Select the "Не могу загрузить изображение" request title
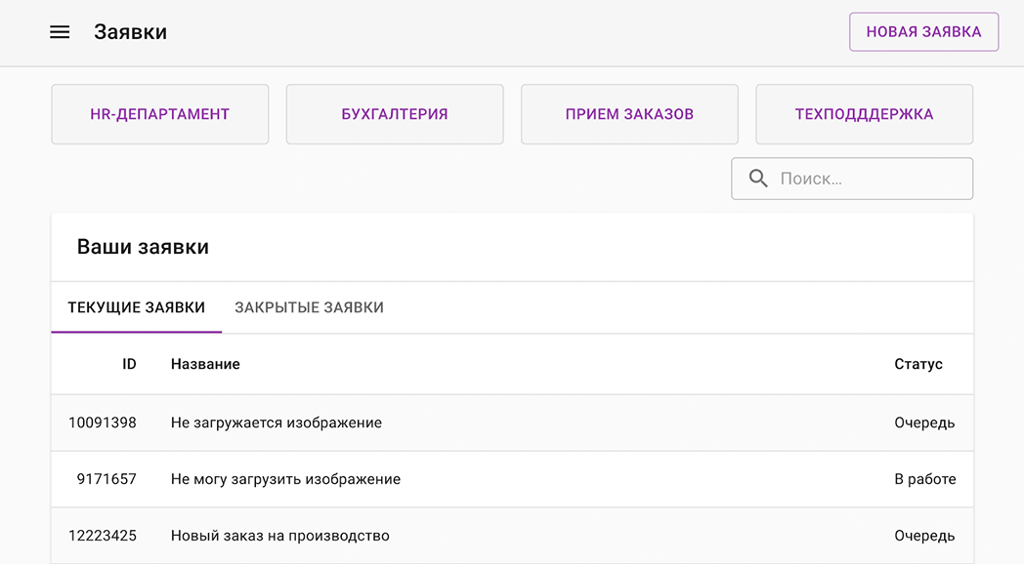This screenshot has height=564, width=1024. pos(285,479)
